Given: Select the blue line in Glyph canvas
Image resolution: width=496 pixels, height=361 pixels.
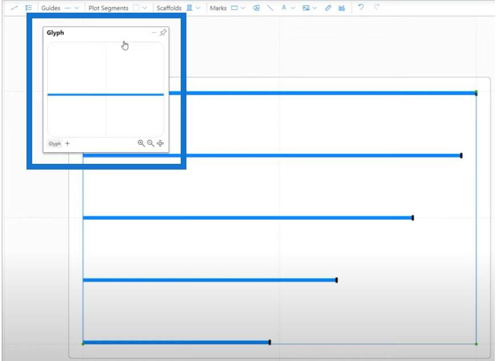Looking at the screenshot, I should 106,94.
